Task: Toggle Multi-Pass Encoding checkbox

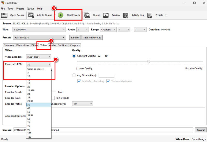Action: click(79, 81)
